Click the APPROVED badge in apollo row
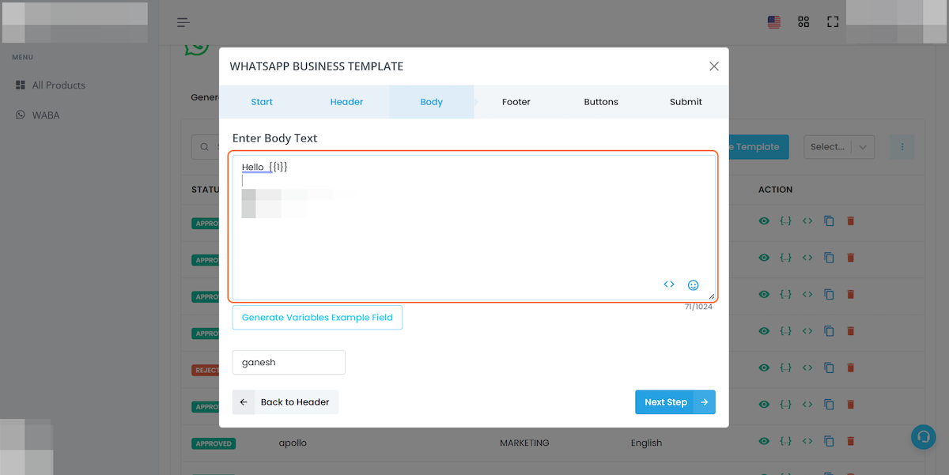Image resolution: width=949 pixels, height=475 pixels. 214,443
